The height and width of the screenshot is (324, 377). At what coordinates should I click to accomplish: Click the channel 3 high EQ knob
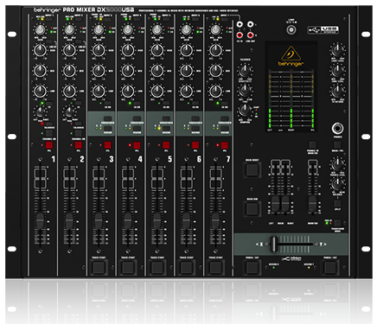[x=99, y=50]
